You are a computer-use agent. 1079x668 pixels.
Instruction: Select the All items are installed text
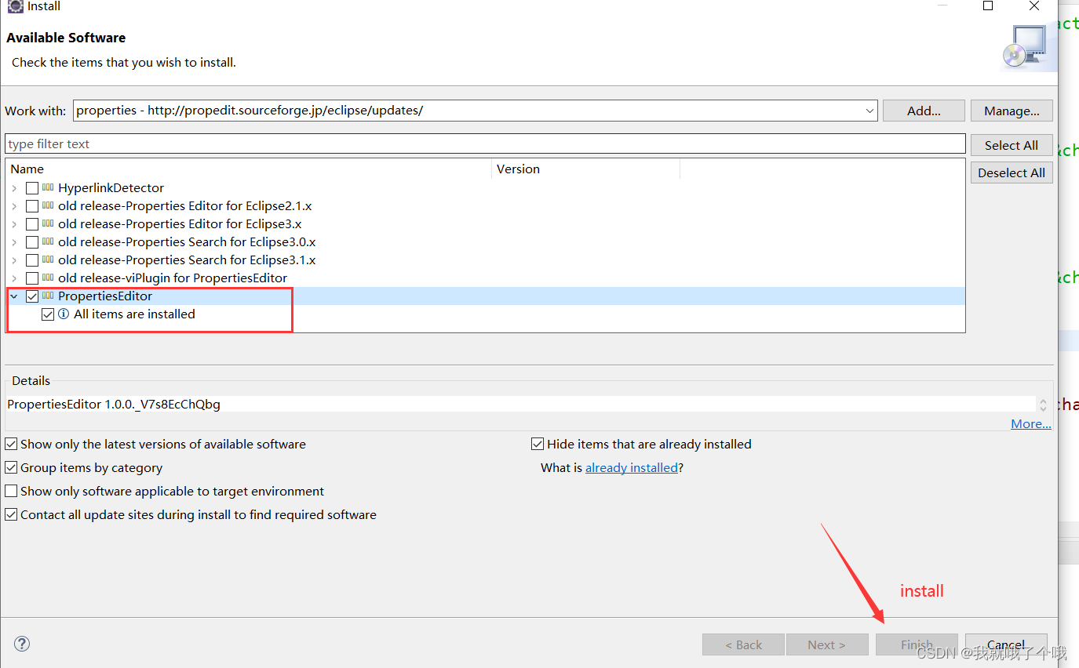(134, 314)
